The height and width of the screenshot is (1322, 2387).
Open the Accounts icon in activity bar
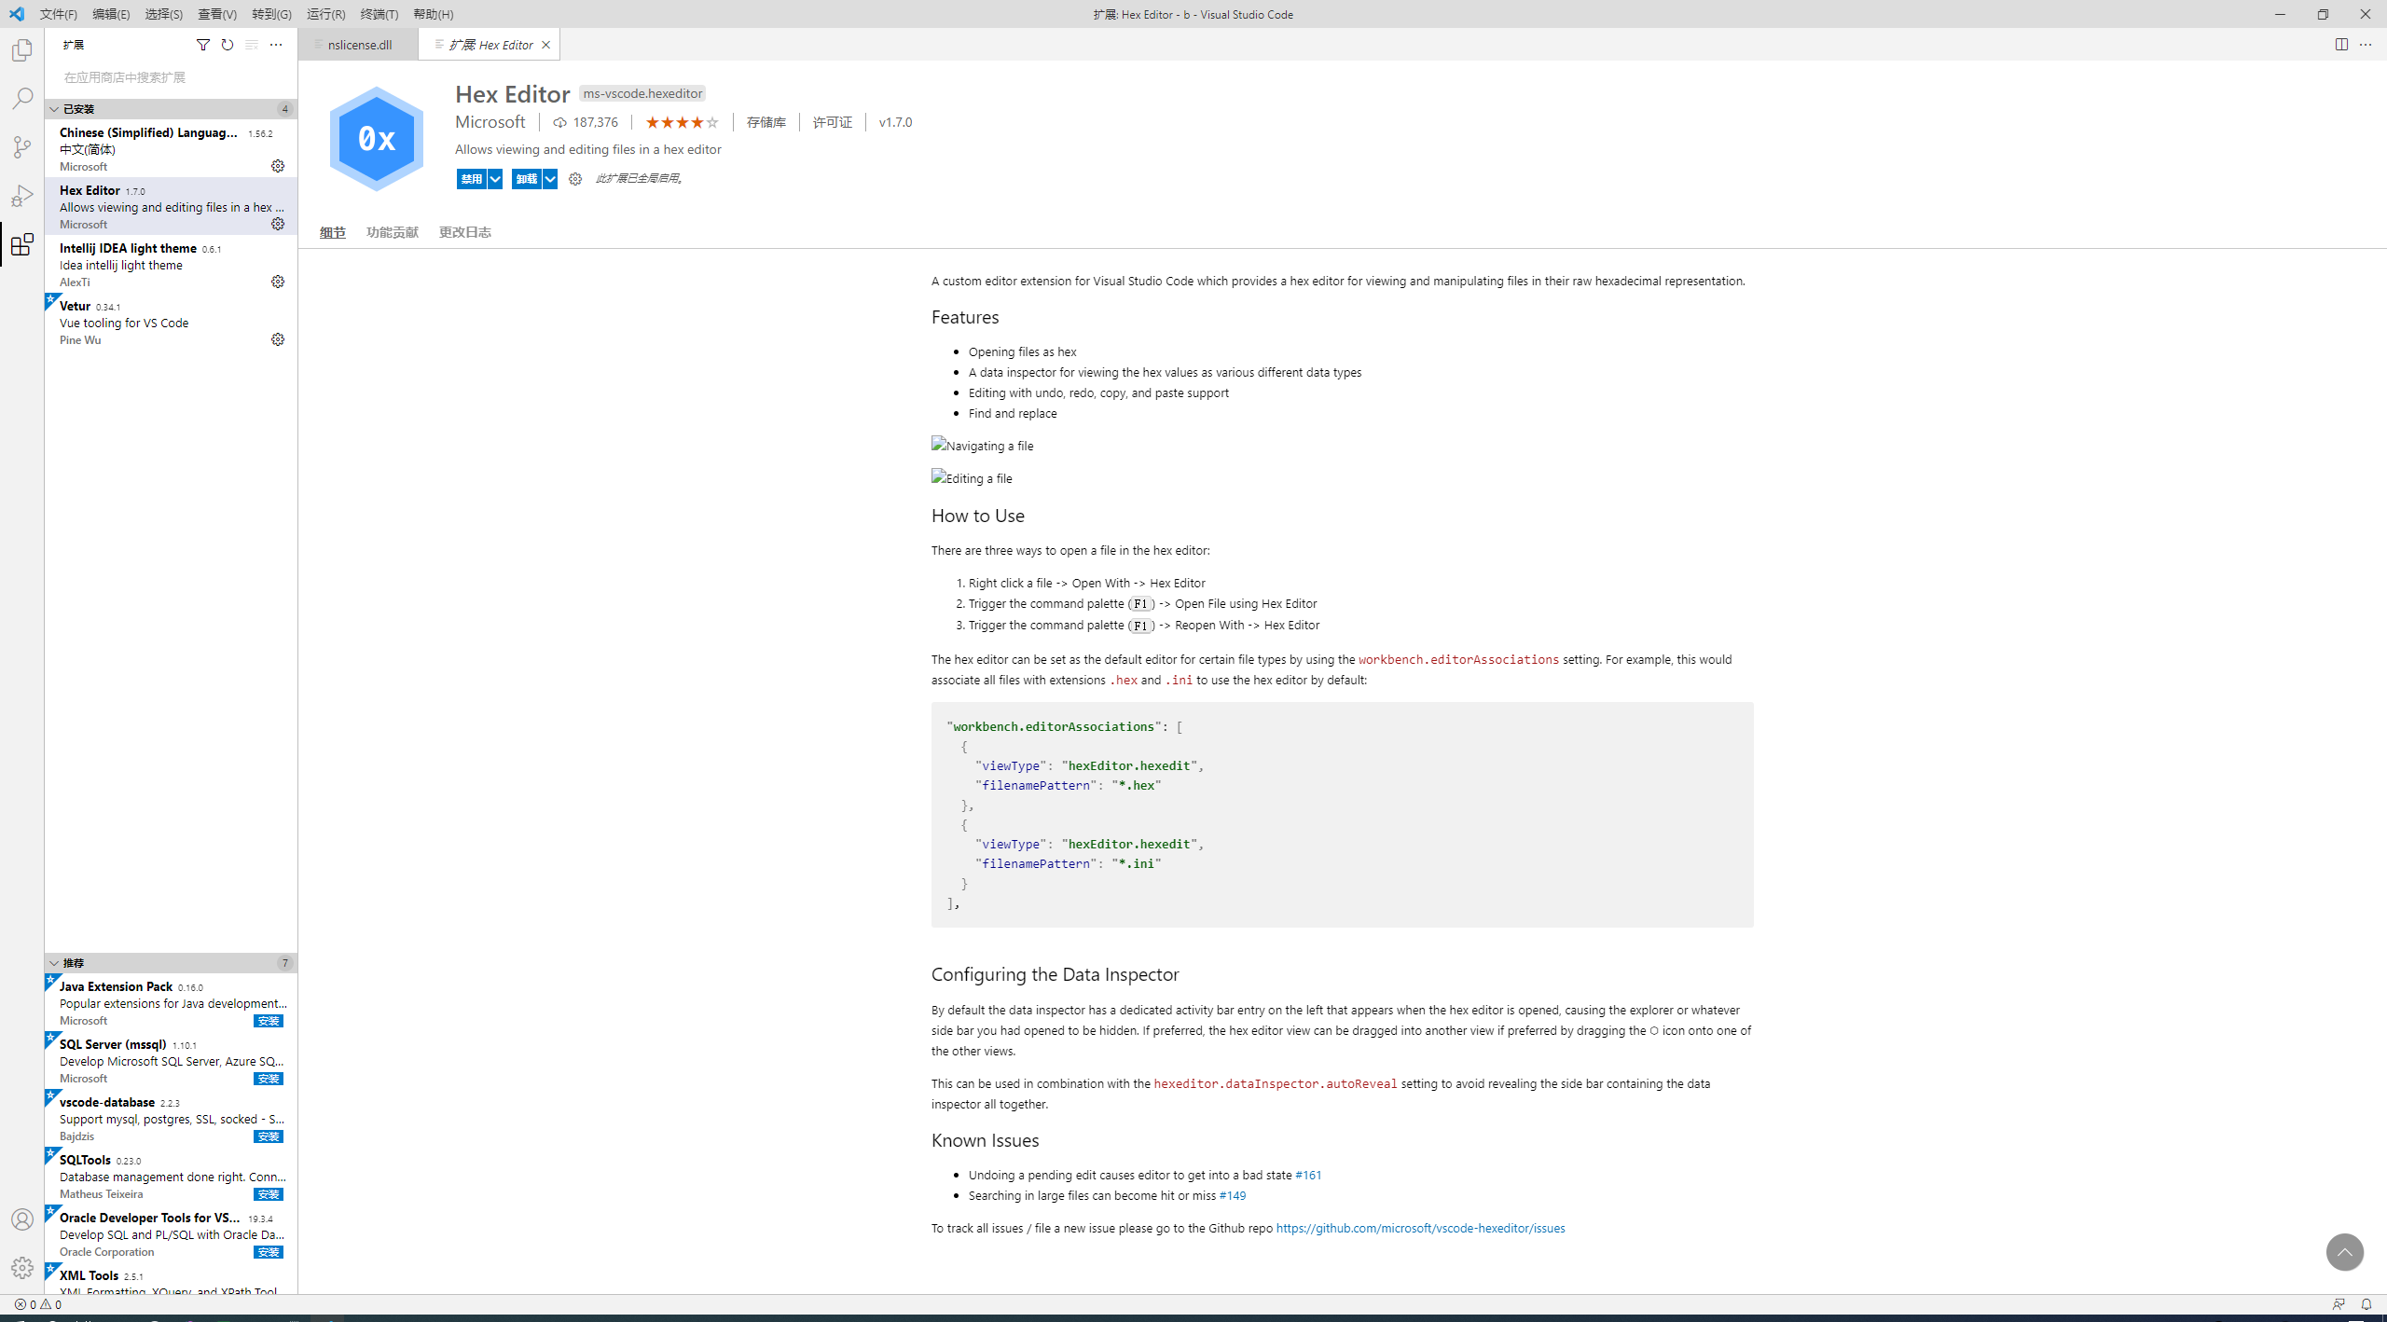(22, 1219)
